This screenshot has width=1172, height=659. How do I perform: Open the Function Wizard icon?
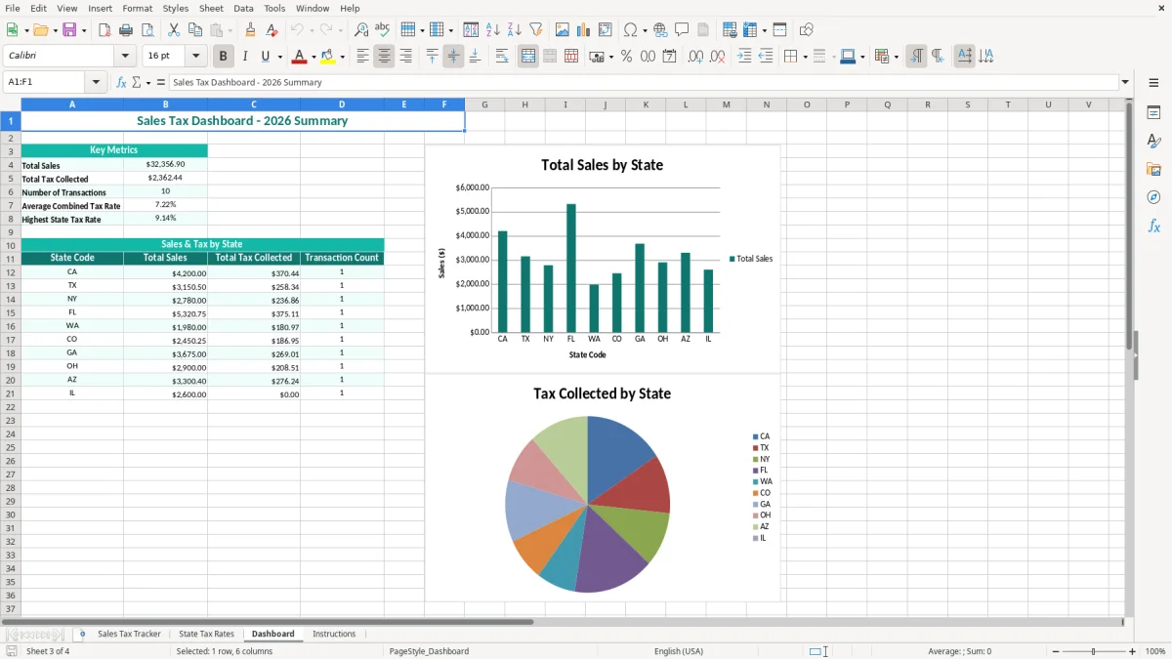pos(121,83)
